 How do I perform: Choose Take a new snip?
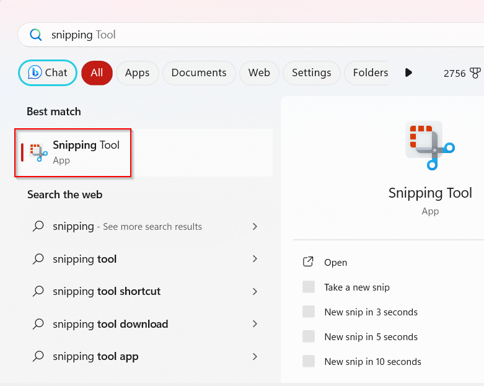click(x=357, y=287)
